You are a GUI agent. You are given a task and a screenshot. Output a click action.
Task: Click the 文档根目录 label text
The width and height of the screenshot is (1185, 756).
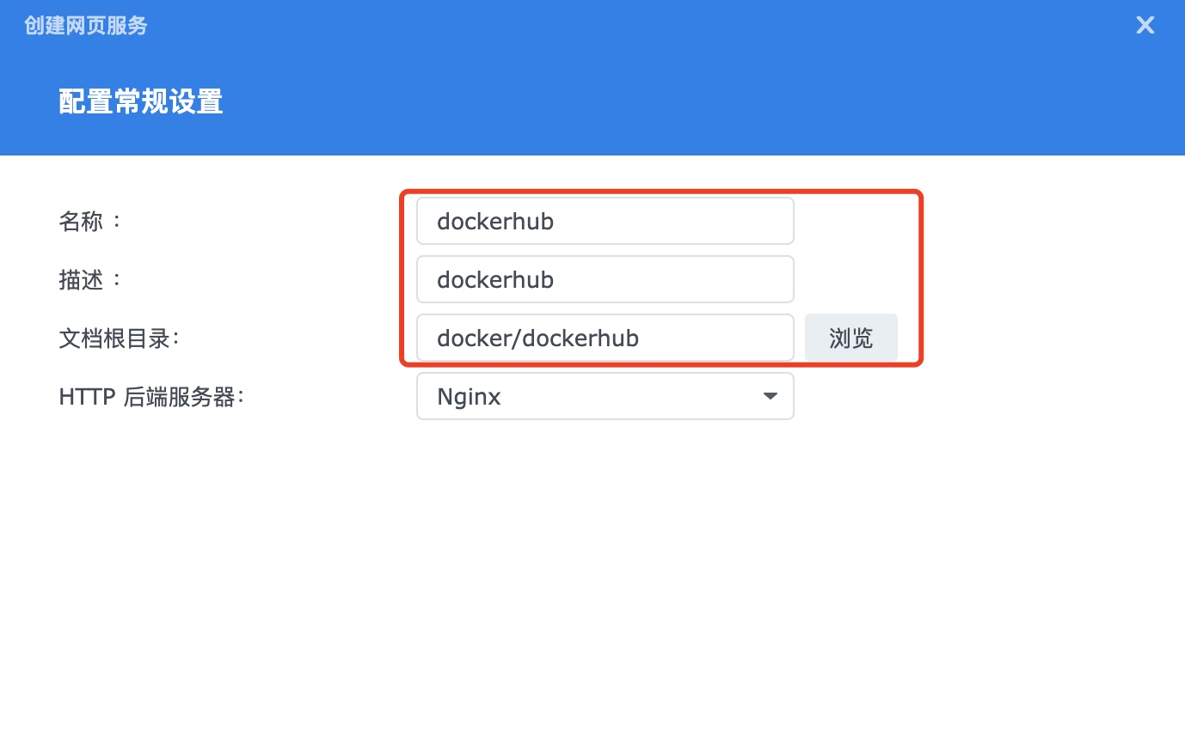[x=115, y=338]
